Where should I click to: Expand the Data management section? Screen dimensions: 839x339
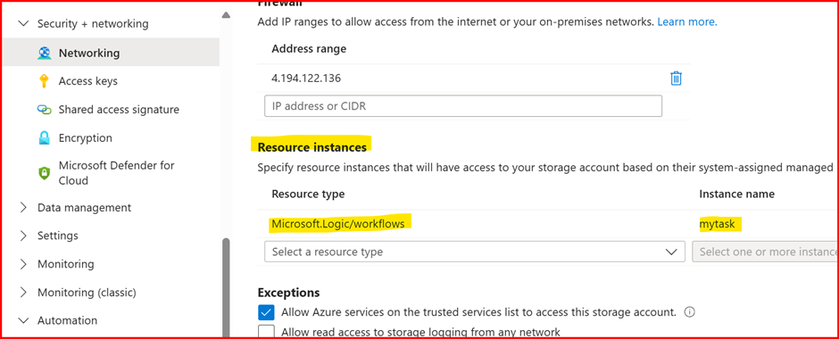pos(23,208)
